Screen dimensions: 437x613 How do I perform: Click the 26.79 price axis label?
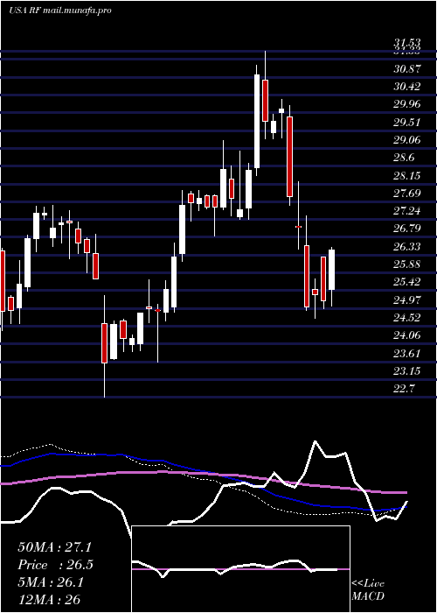pos(407,229)
